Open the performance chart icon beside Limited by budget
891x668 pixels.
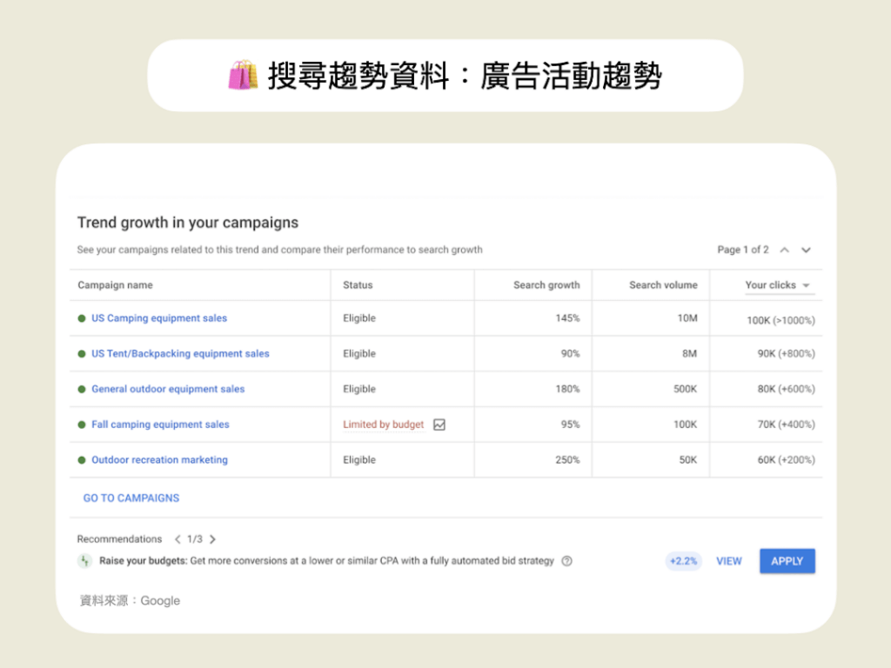tap(439, 424)
